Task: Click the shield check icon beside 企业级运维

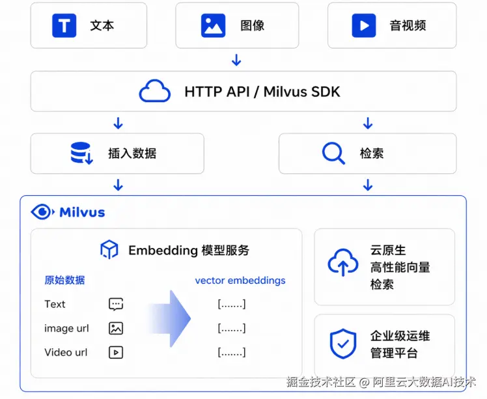Action: coord(343,344)
